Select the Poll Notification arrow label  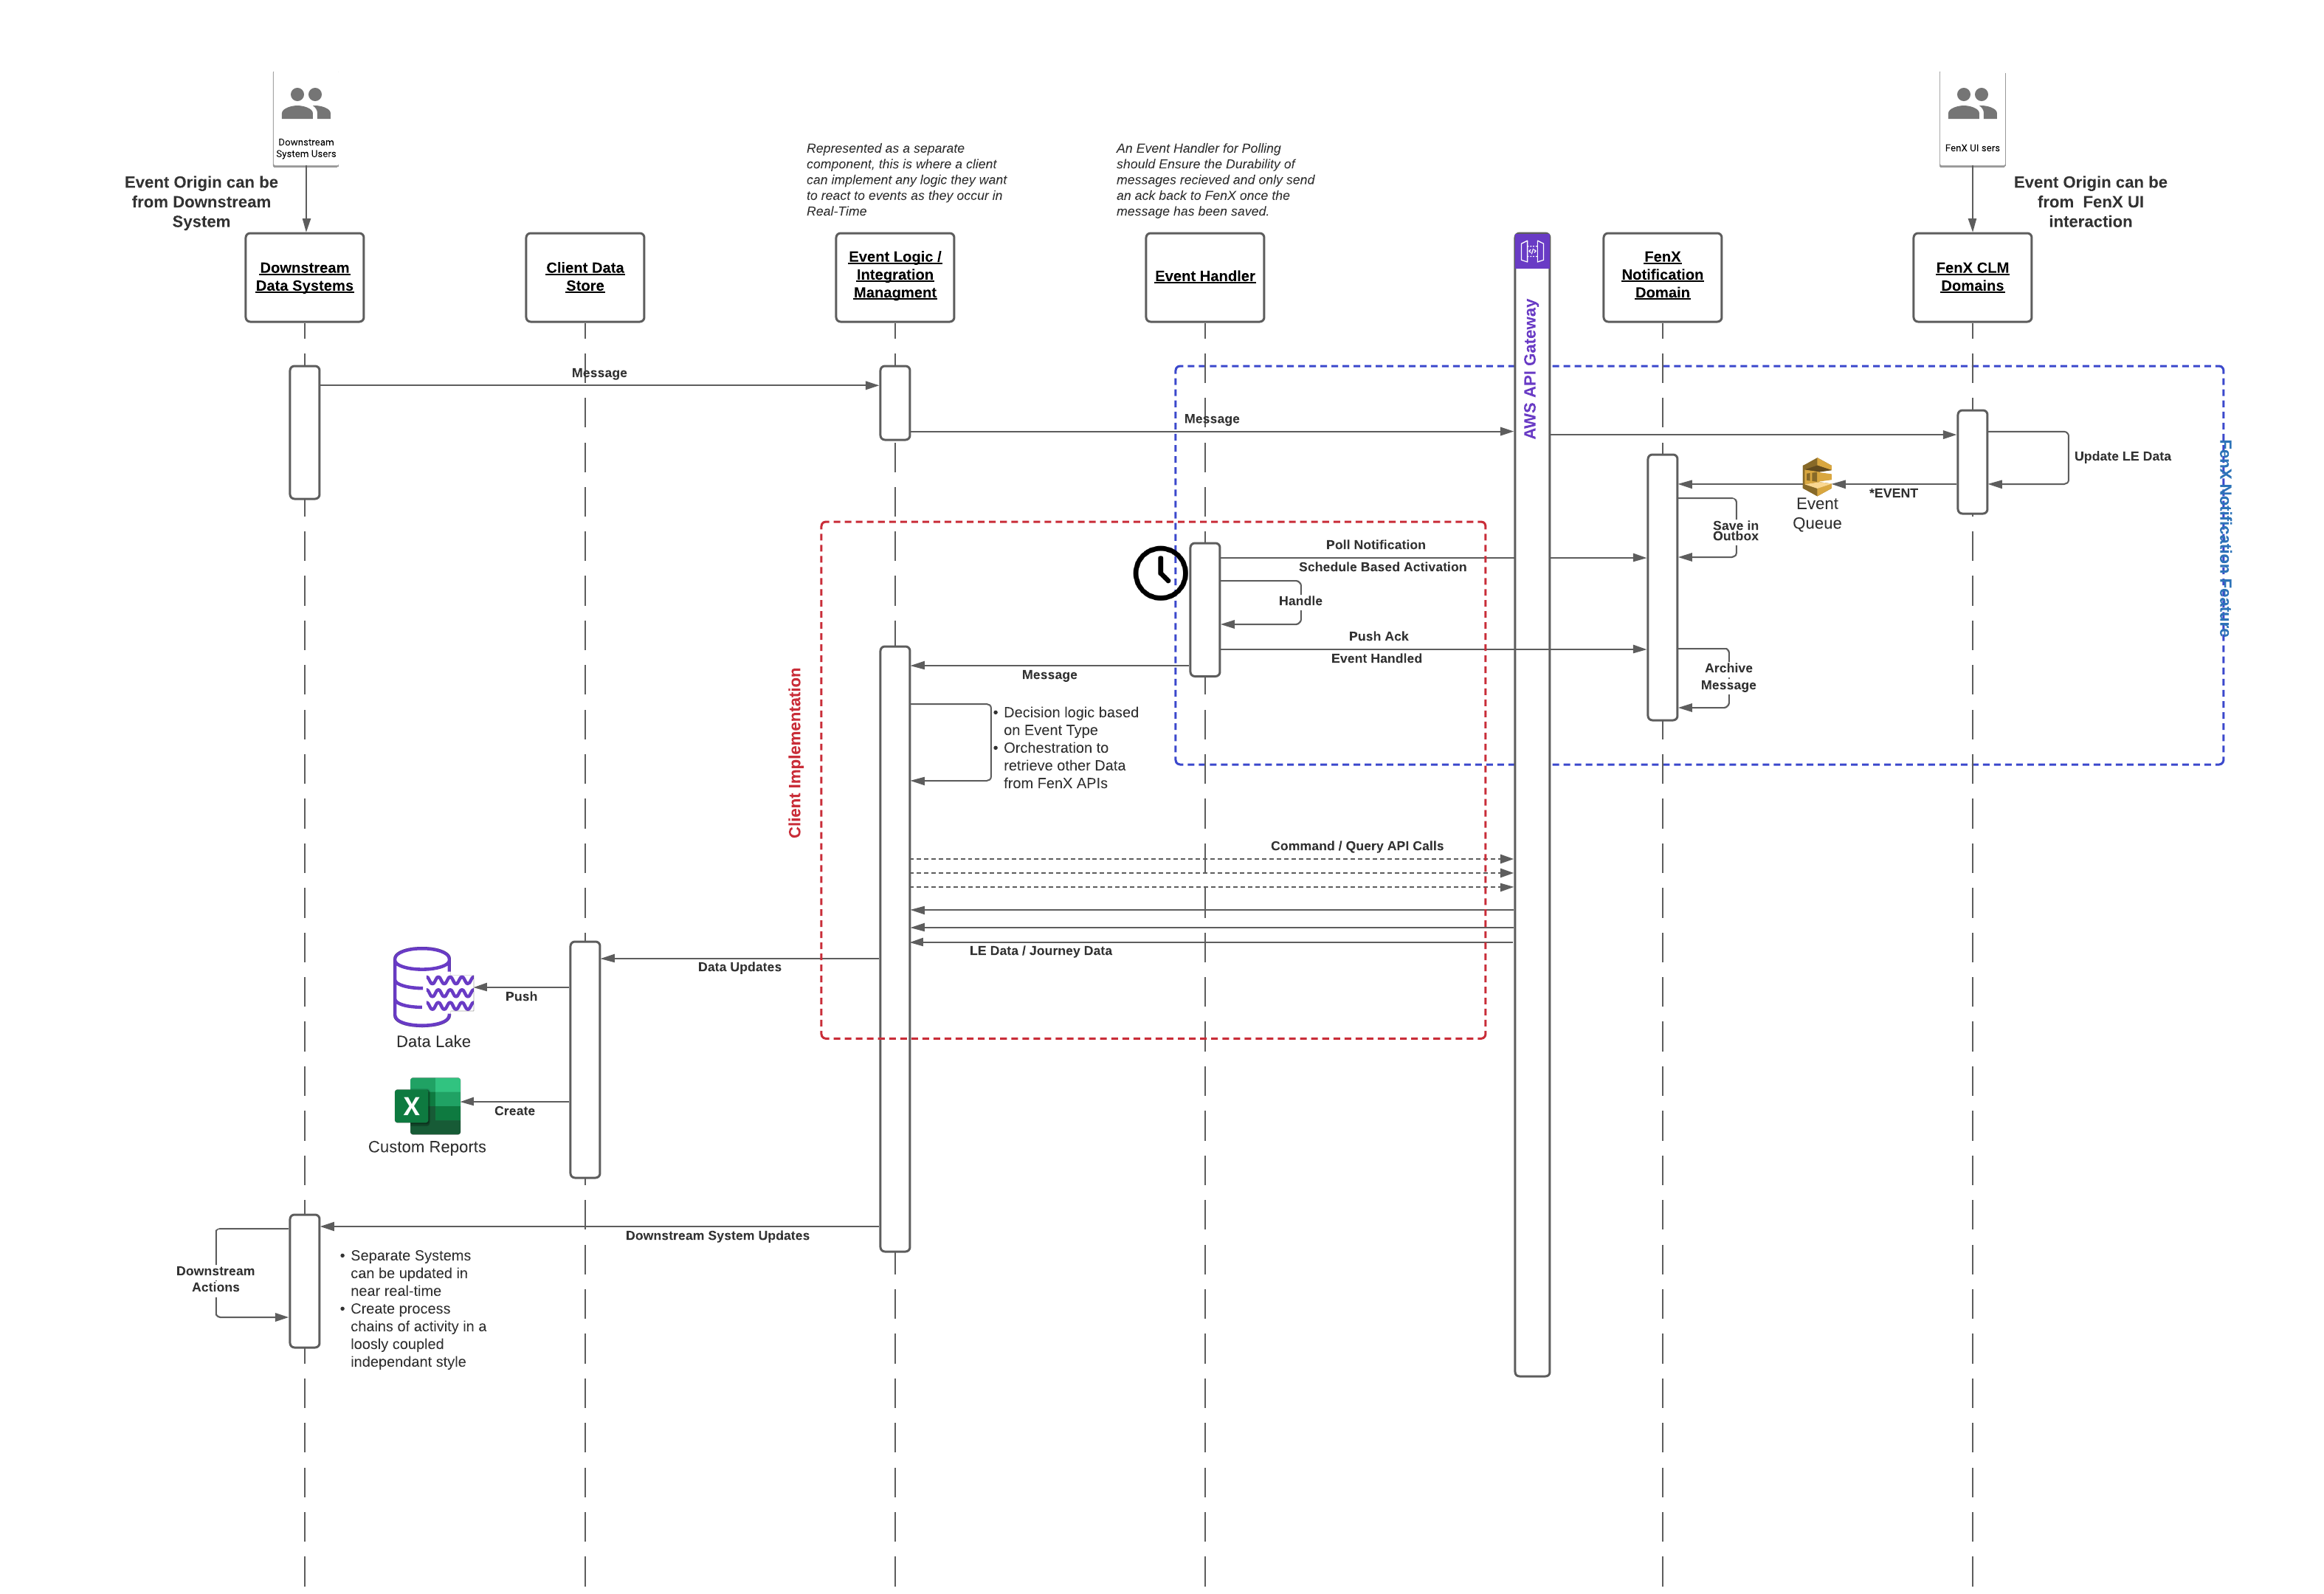click(x=1375, y=545)
